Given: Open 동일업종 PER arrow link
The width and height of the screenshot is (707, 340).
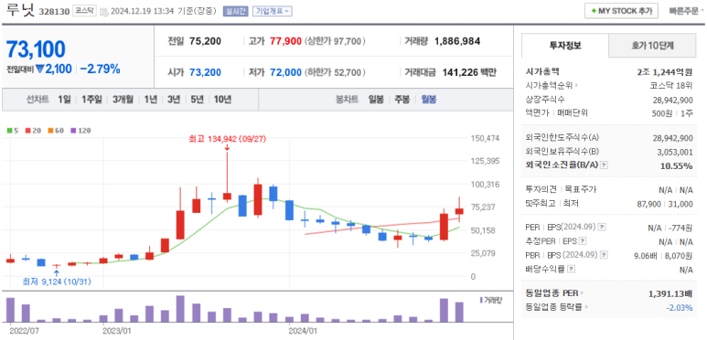Looking at the screenshot, I should pos(582,293).
